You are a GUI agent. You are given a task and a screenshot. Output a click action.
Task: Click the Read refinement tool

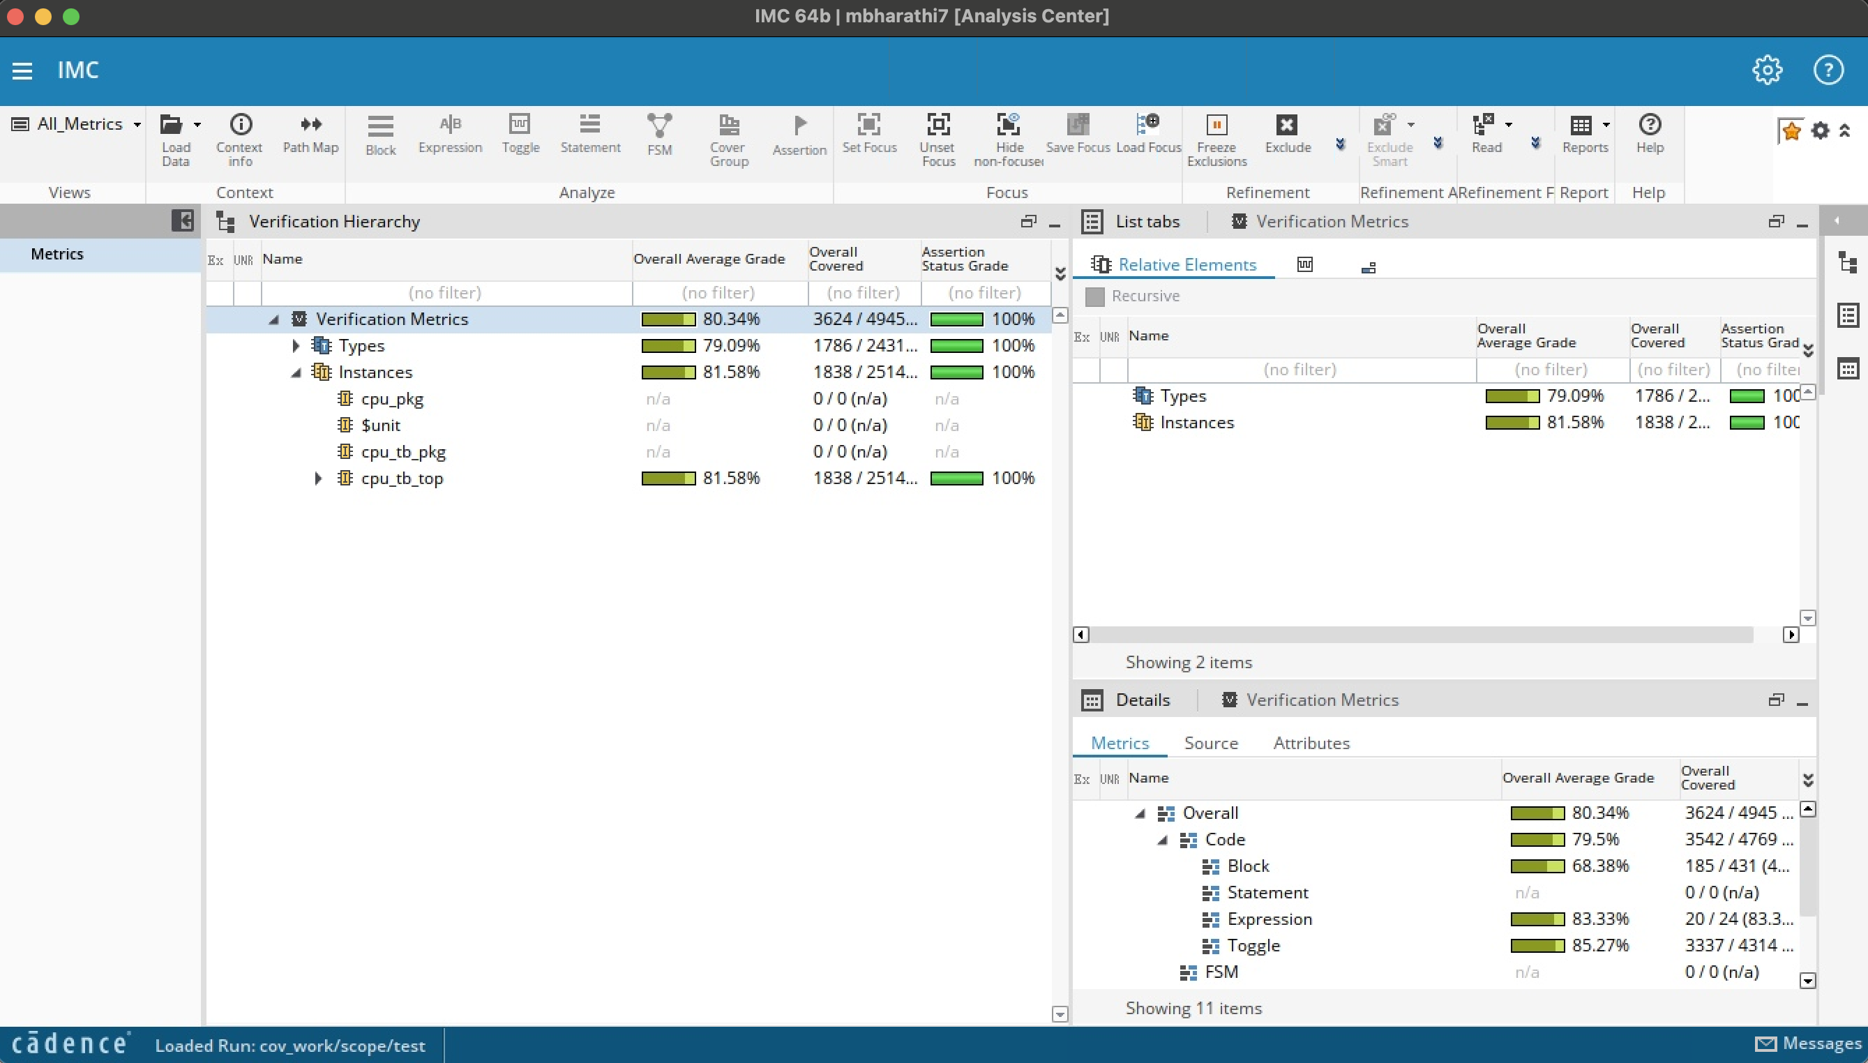tap(1486, 135)
